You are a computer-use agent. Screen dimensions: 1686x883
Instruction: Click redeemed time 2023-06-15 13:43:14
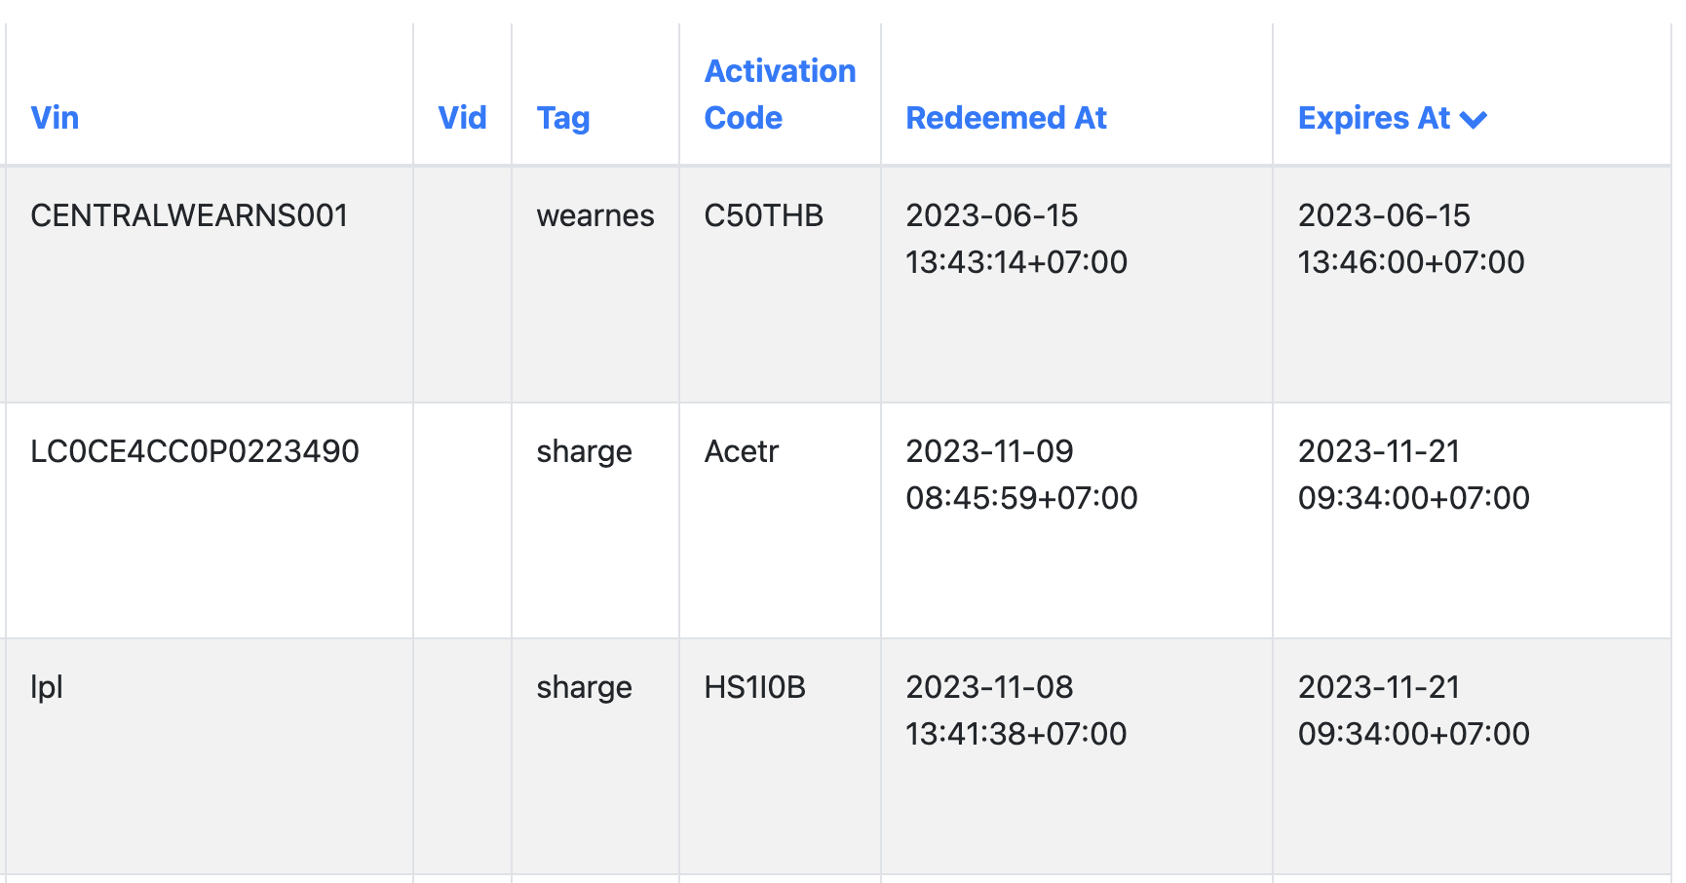[1015, 239]
